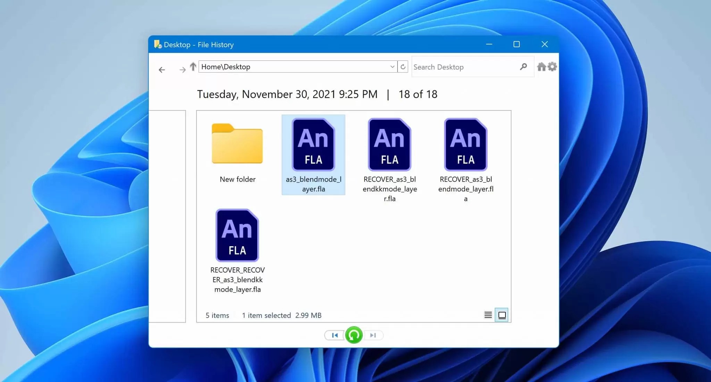
Task: Open the address bar history dropdown
Action: [x=392, y=67]
